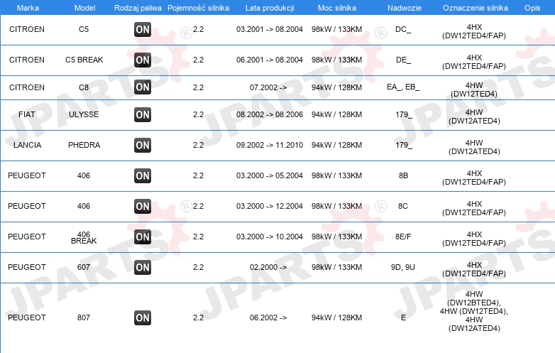Click the ON fuel icon in the LANCIA PHEDRA row
The width and height of the screenshot is (555, 353).
pyautogui.click(x=143, y=145)
